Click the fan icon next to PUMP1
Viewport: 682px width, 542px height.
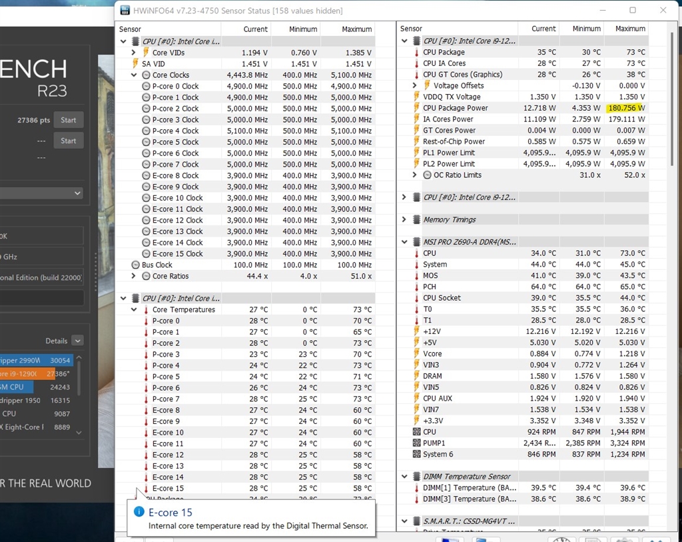pyautogui.click(x=417, y=443)
